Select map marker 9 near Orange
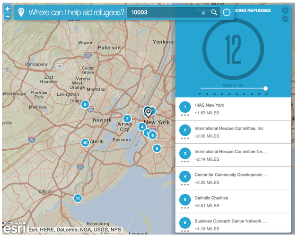 click(85, 104)
